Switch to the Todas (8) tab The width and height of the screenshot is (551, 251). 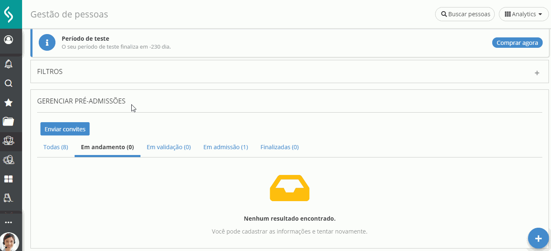[x=56, y=147]
